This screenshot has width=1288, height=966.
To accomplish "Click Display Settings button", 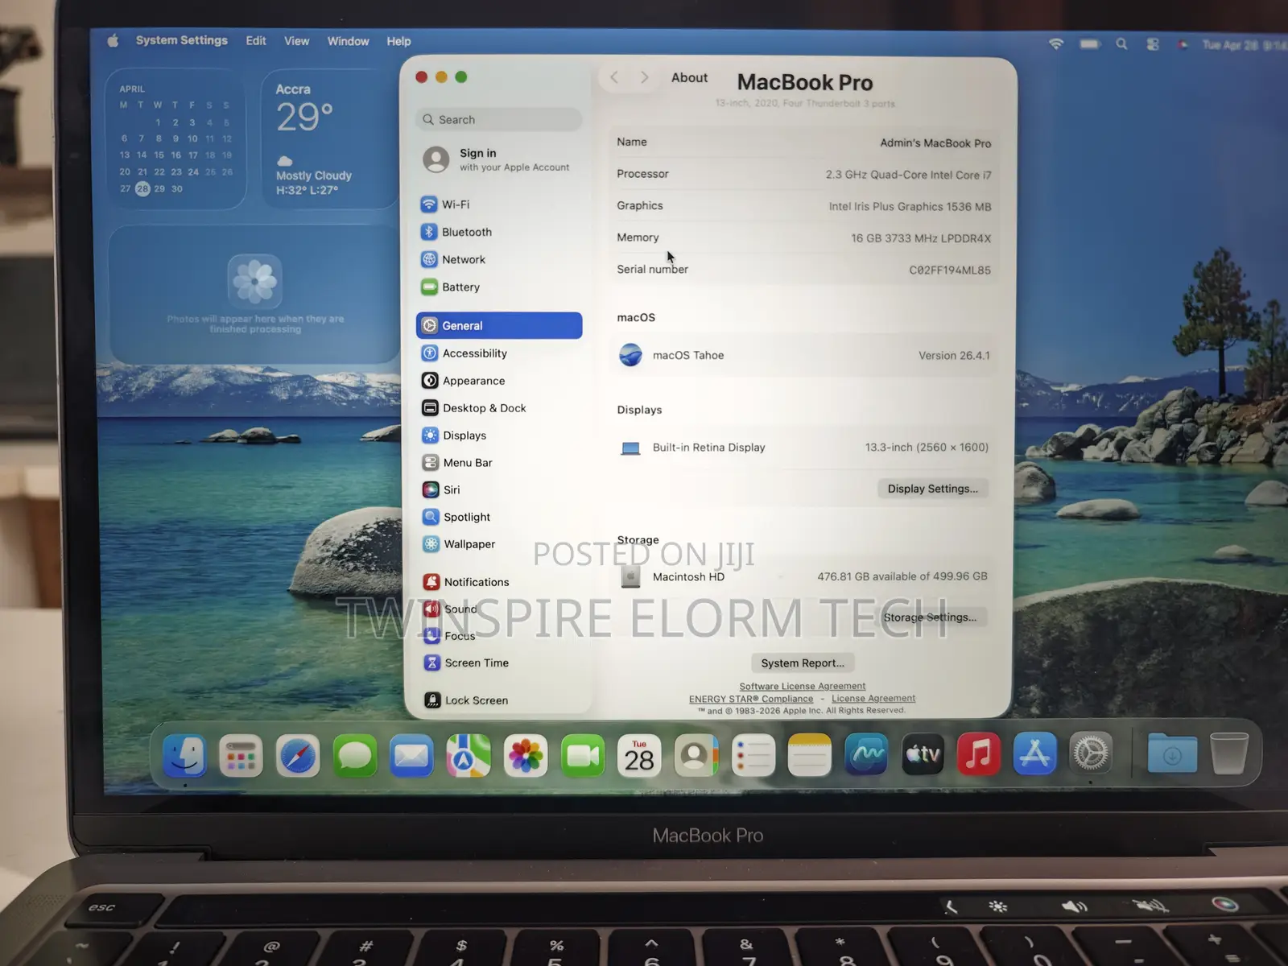I will pos(933,489).
